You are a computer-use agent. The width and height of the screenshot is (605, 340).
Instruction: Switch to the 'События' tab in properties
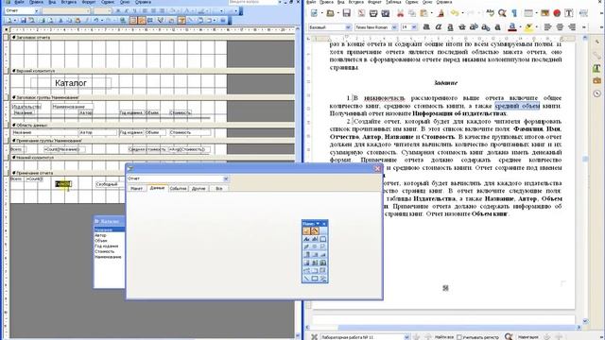(x=178, y=189)
